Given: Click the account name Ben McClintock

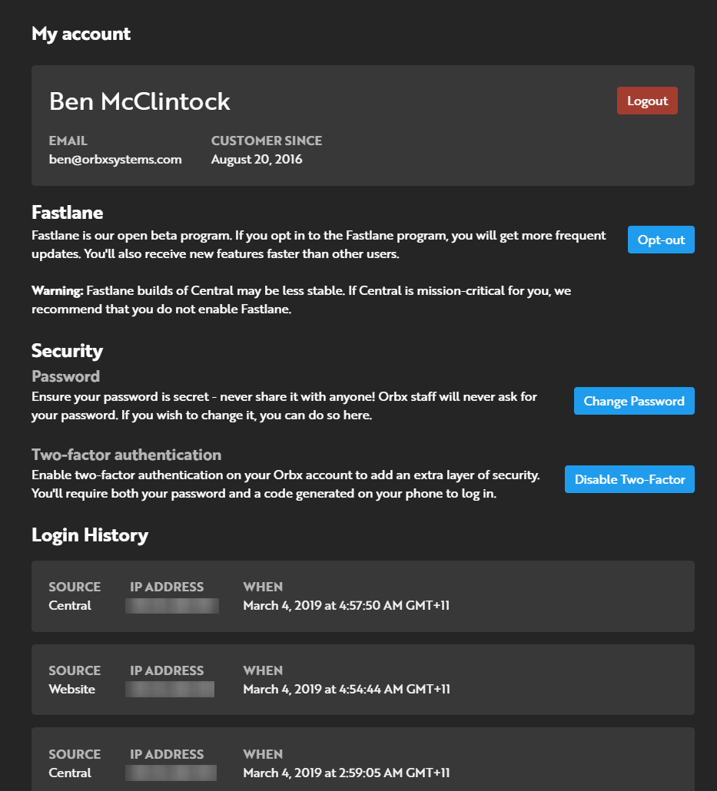Looking at the screenshot, I should pyautogui.click(x=140, y=101).
